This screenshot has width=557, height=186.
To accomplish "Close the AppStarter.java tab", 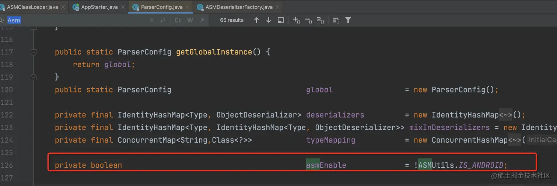I will (123, 7).
